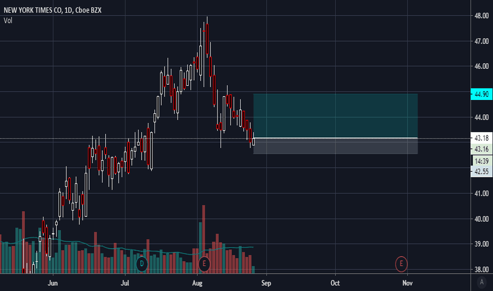Click the 43.16 current price label

(481, 149)
